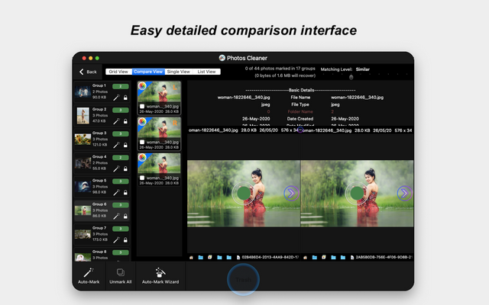Click the wand icon in Group 2 row
The image size is (489, 305).
116,121
